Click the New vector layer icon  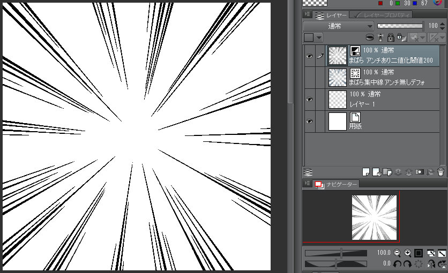[x=377, y=172]
